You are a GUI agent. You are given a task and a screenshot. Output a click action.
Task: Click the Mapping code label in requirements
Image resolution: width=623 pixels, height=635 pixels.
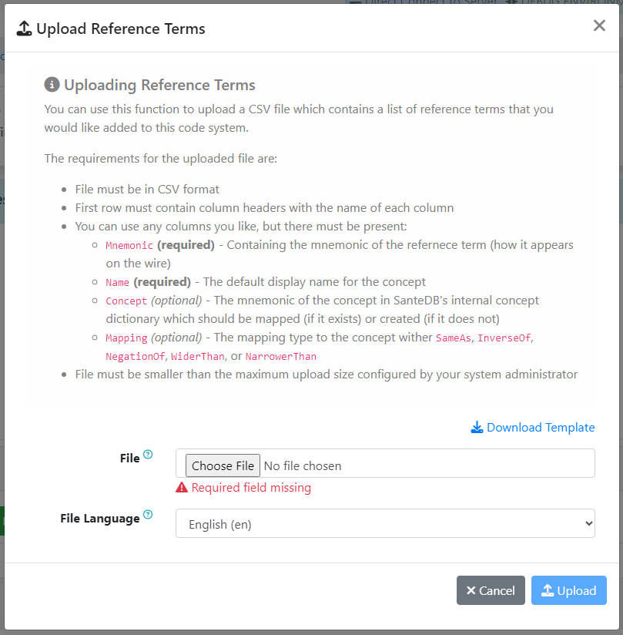[126, 338]
